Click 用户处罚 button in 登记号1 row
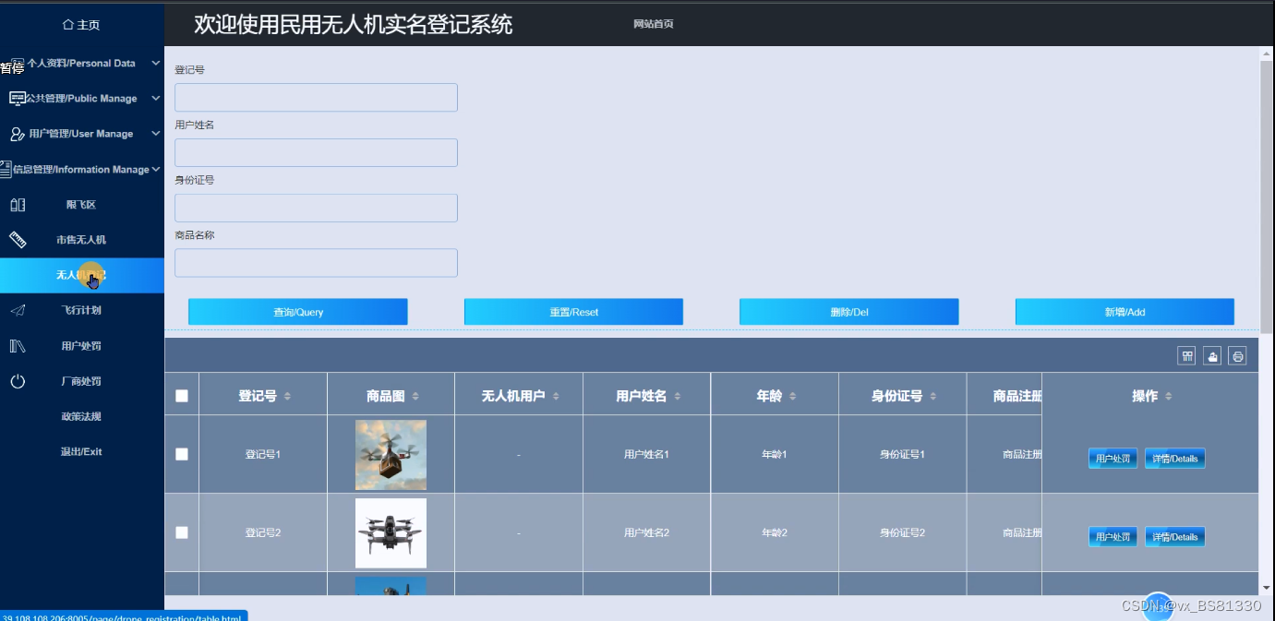 (1113, 459)
